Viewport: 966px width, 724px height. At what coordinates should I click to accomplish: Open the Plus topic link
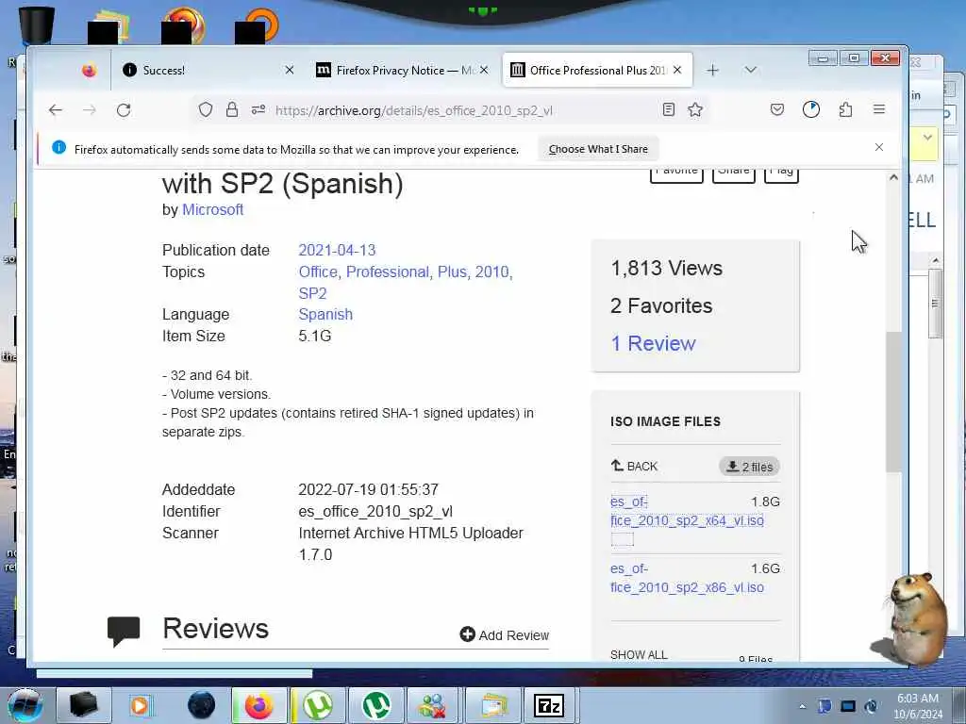click(452, 271)
